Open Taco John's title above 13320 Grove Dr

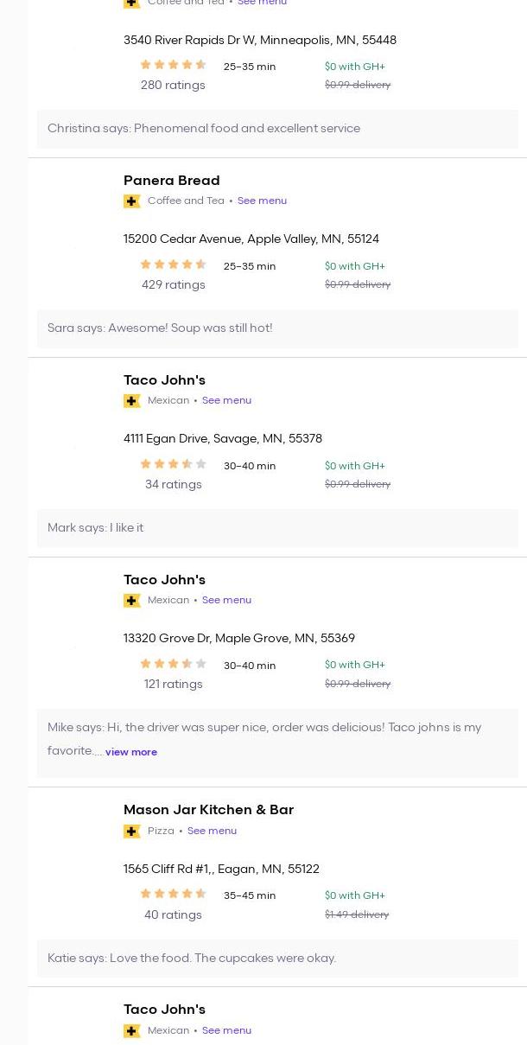tap(164, 580)
